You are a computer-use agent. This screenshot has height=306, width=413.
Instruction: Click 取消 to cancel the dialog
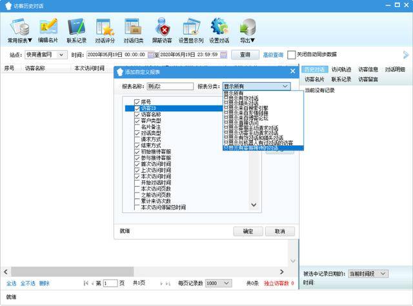point(279,231)
